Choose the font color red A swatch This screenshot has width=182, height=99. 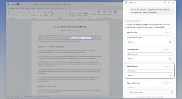(x=41, y=15)
